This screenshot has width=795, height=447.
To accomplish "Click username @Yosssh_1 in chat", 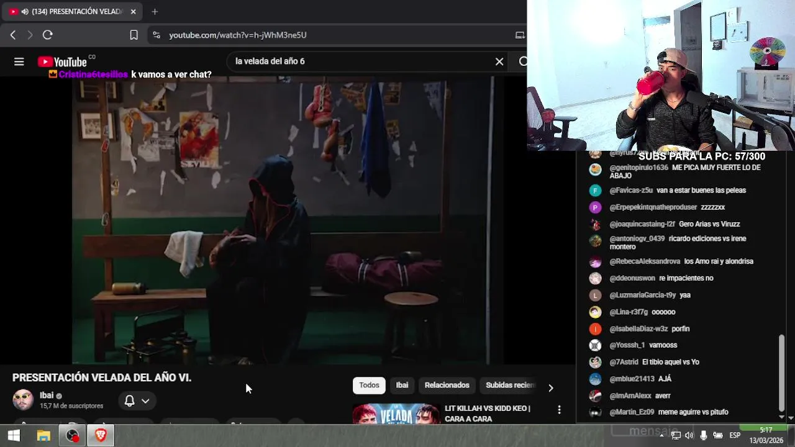I will click(x=627, y=345).
